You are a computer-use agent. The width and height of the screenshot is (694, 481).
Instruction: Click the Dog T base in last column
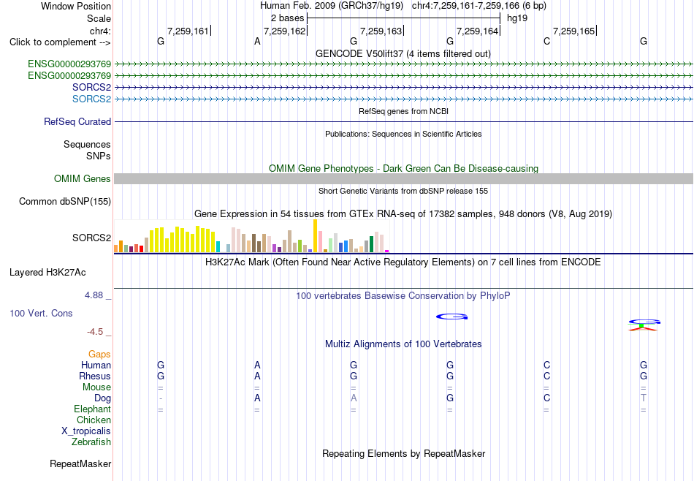point(644,398)
